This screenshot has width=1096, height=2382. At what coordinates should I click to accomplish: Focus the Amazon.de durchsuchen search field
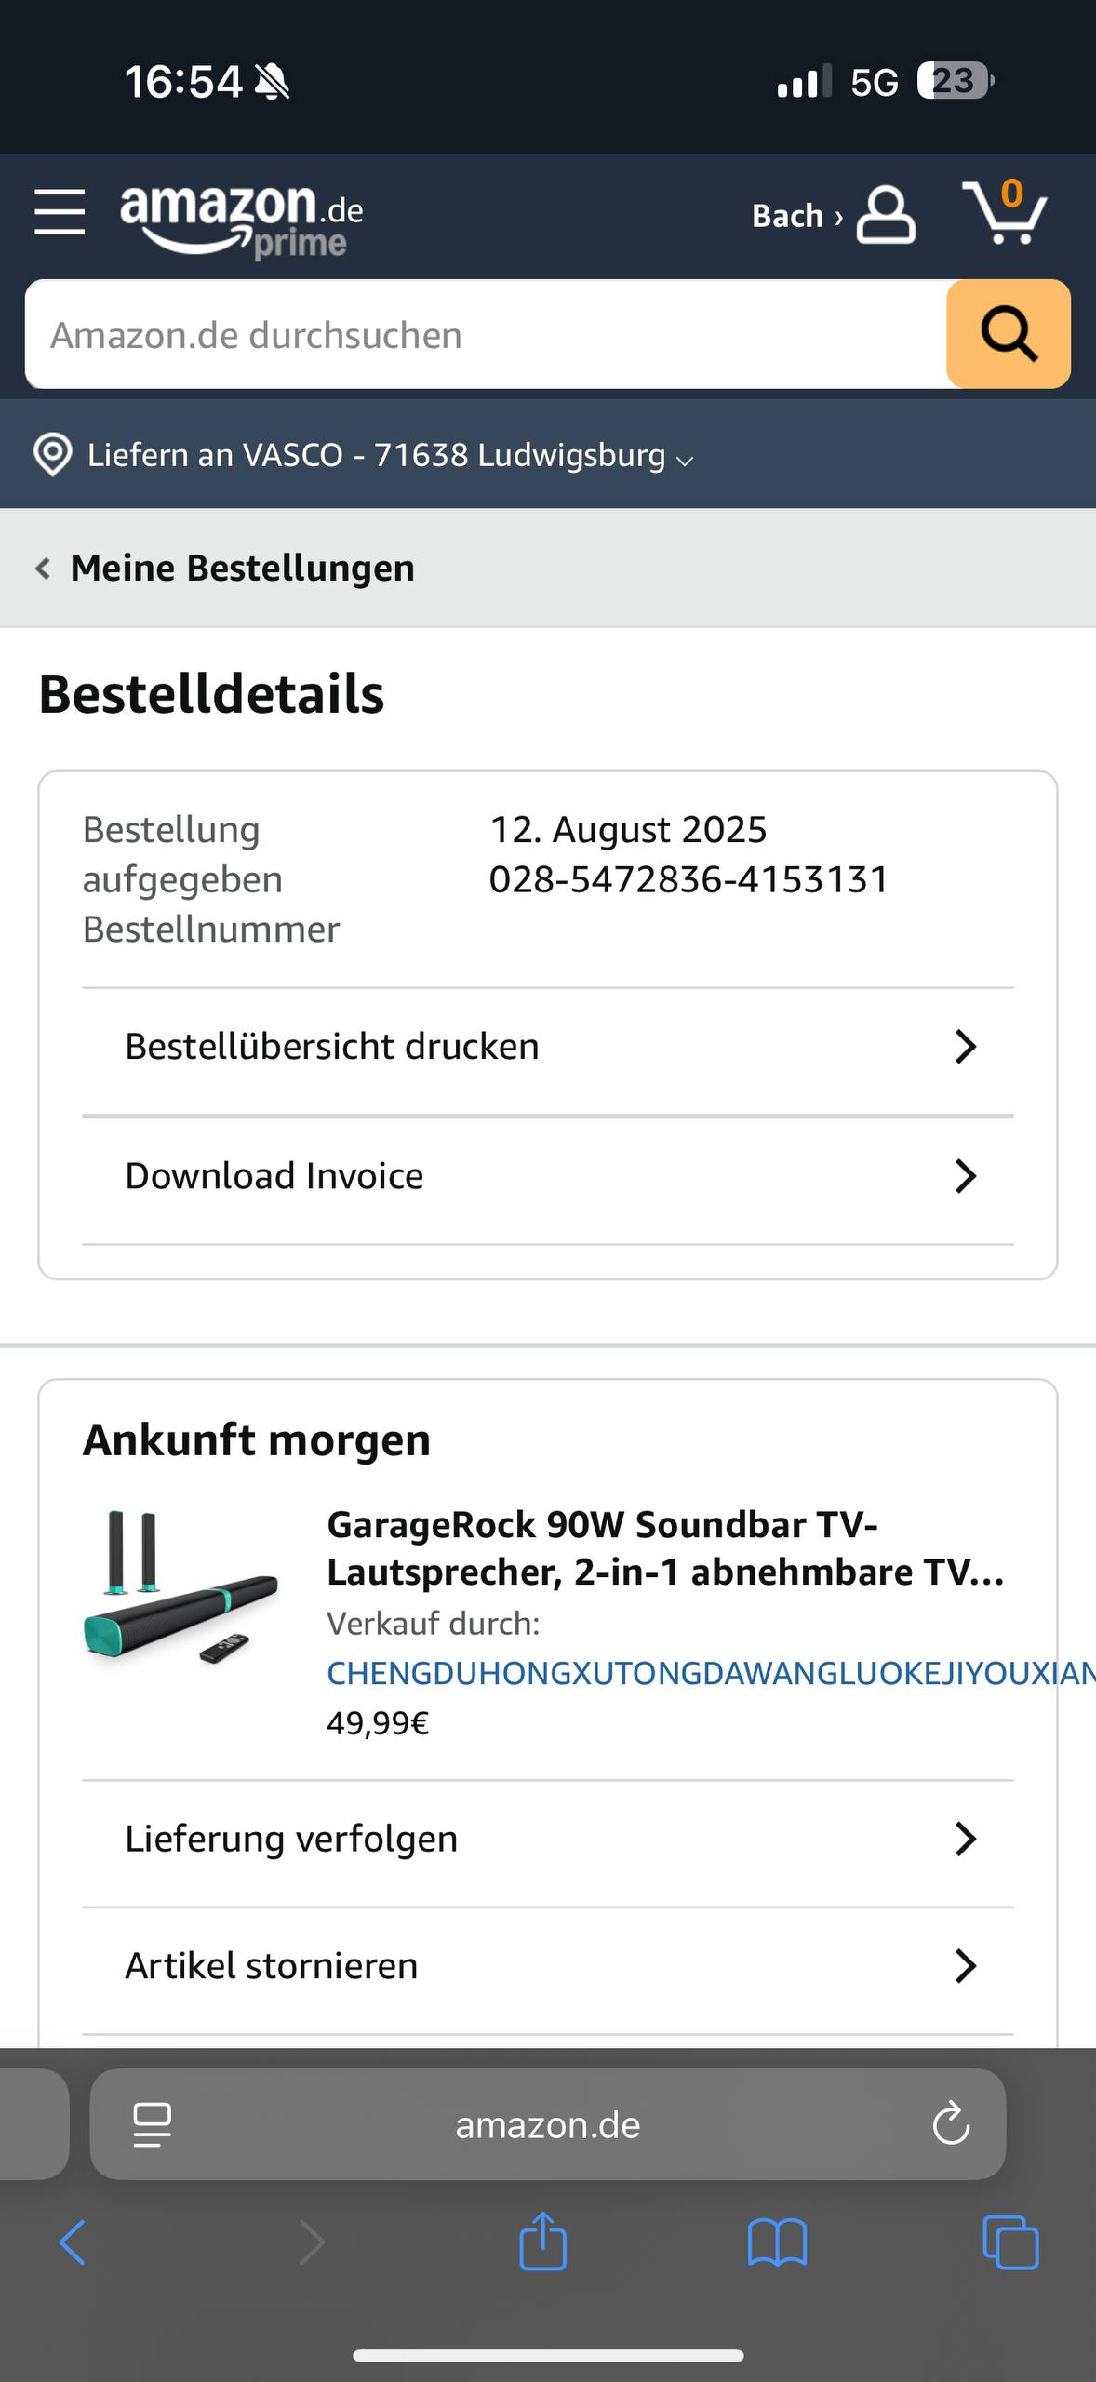(x=486, y=334)
